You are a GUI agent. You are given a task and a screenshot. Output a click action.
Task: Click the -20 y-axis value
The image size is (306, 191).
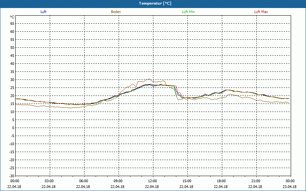pyautogui.click(x=11, y=160)
